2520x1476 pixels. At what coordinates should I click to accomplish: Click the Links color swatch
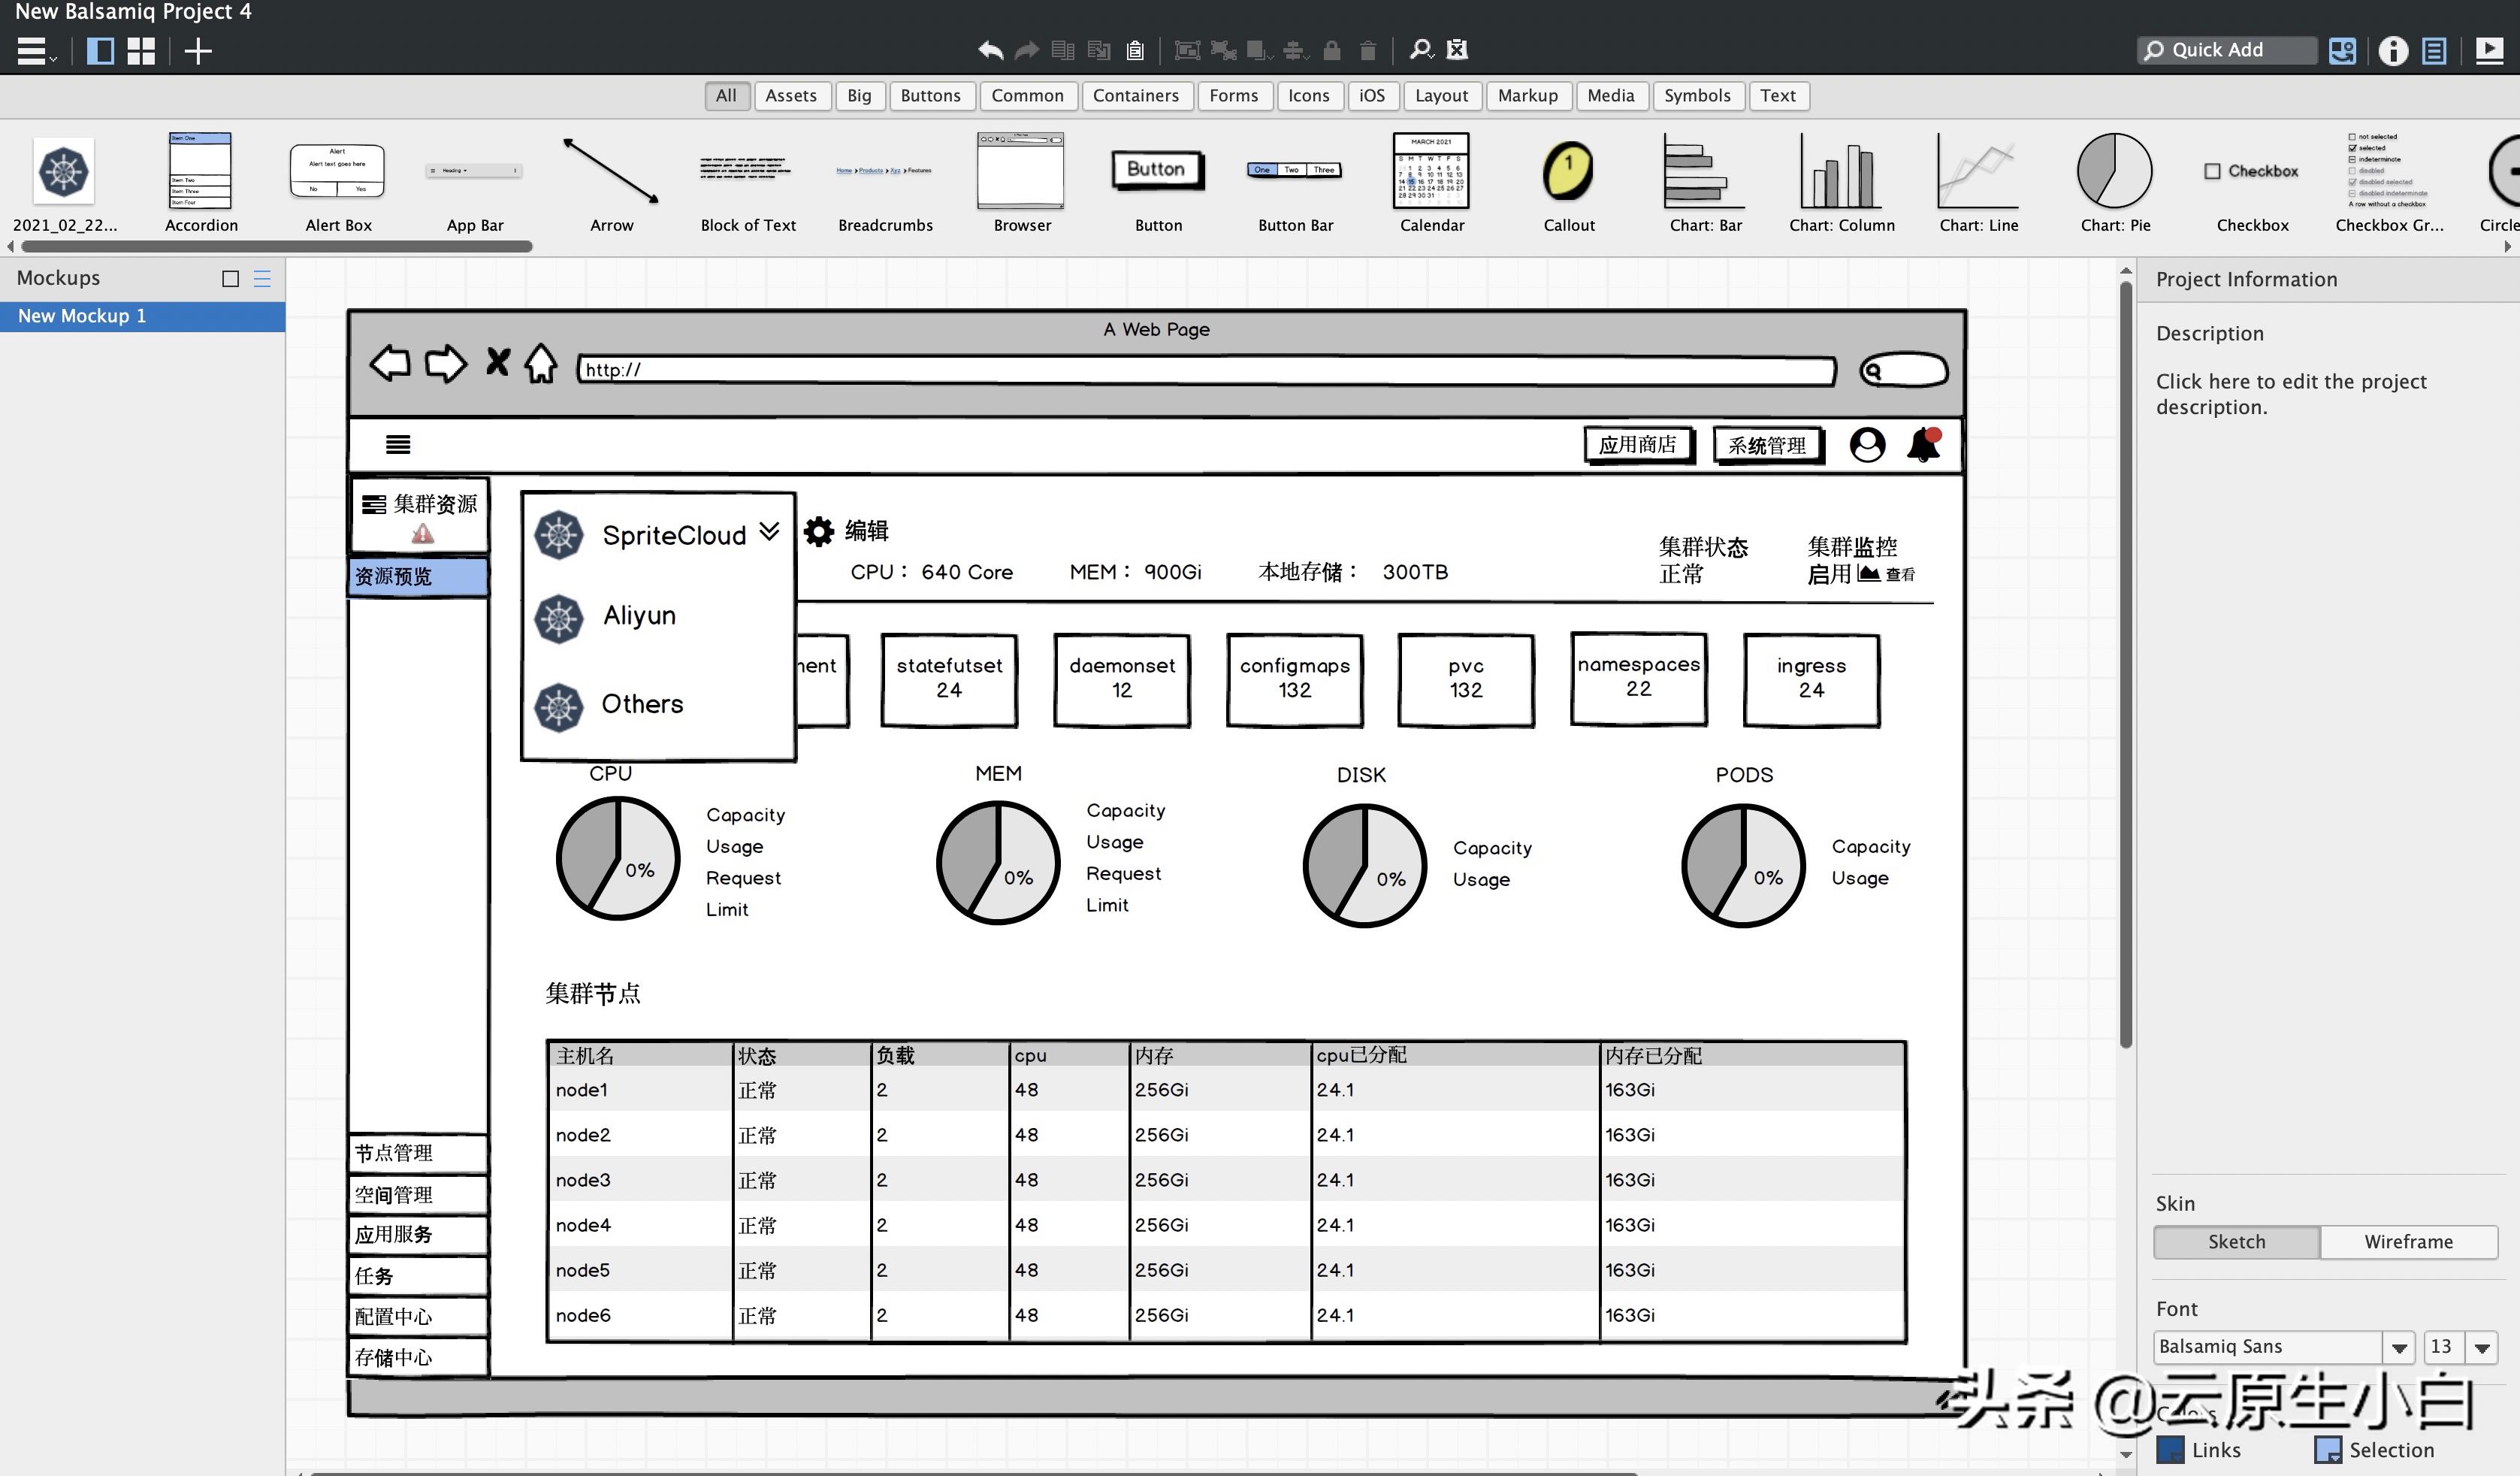(x=2170, y=1449)
